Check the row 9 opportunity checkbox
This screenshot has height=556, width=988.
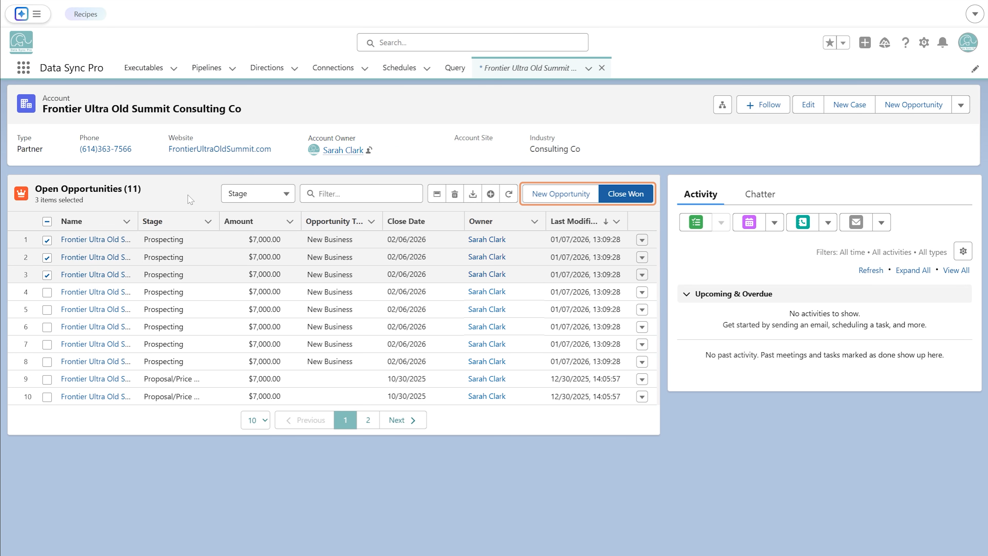tap(47, 379)
